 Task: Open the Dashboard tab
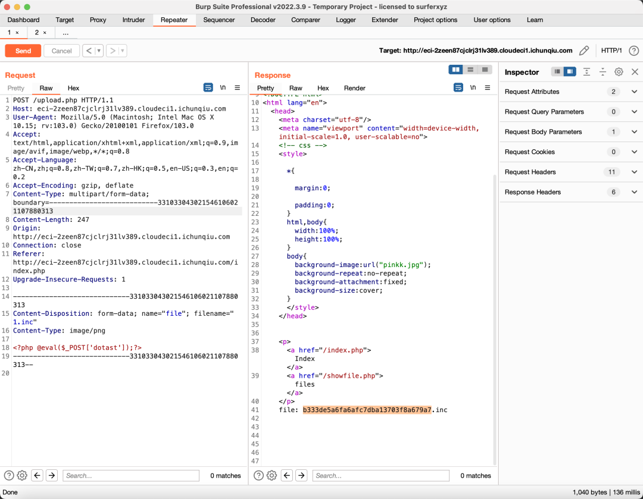tap(23, 20)
